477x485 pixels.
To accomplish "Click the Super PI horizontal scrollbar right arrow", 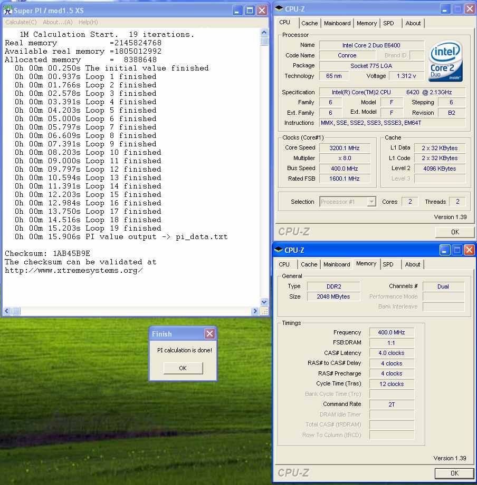I will (255, 311).
